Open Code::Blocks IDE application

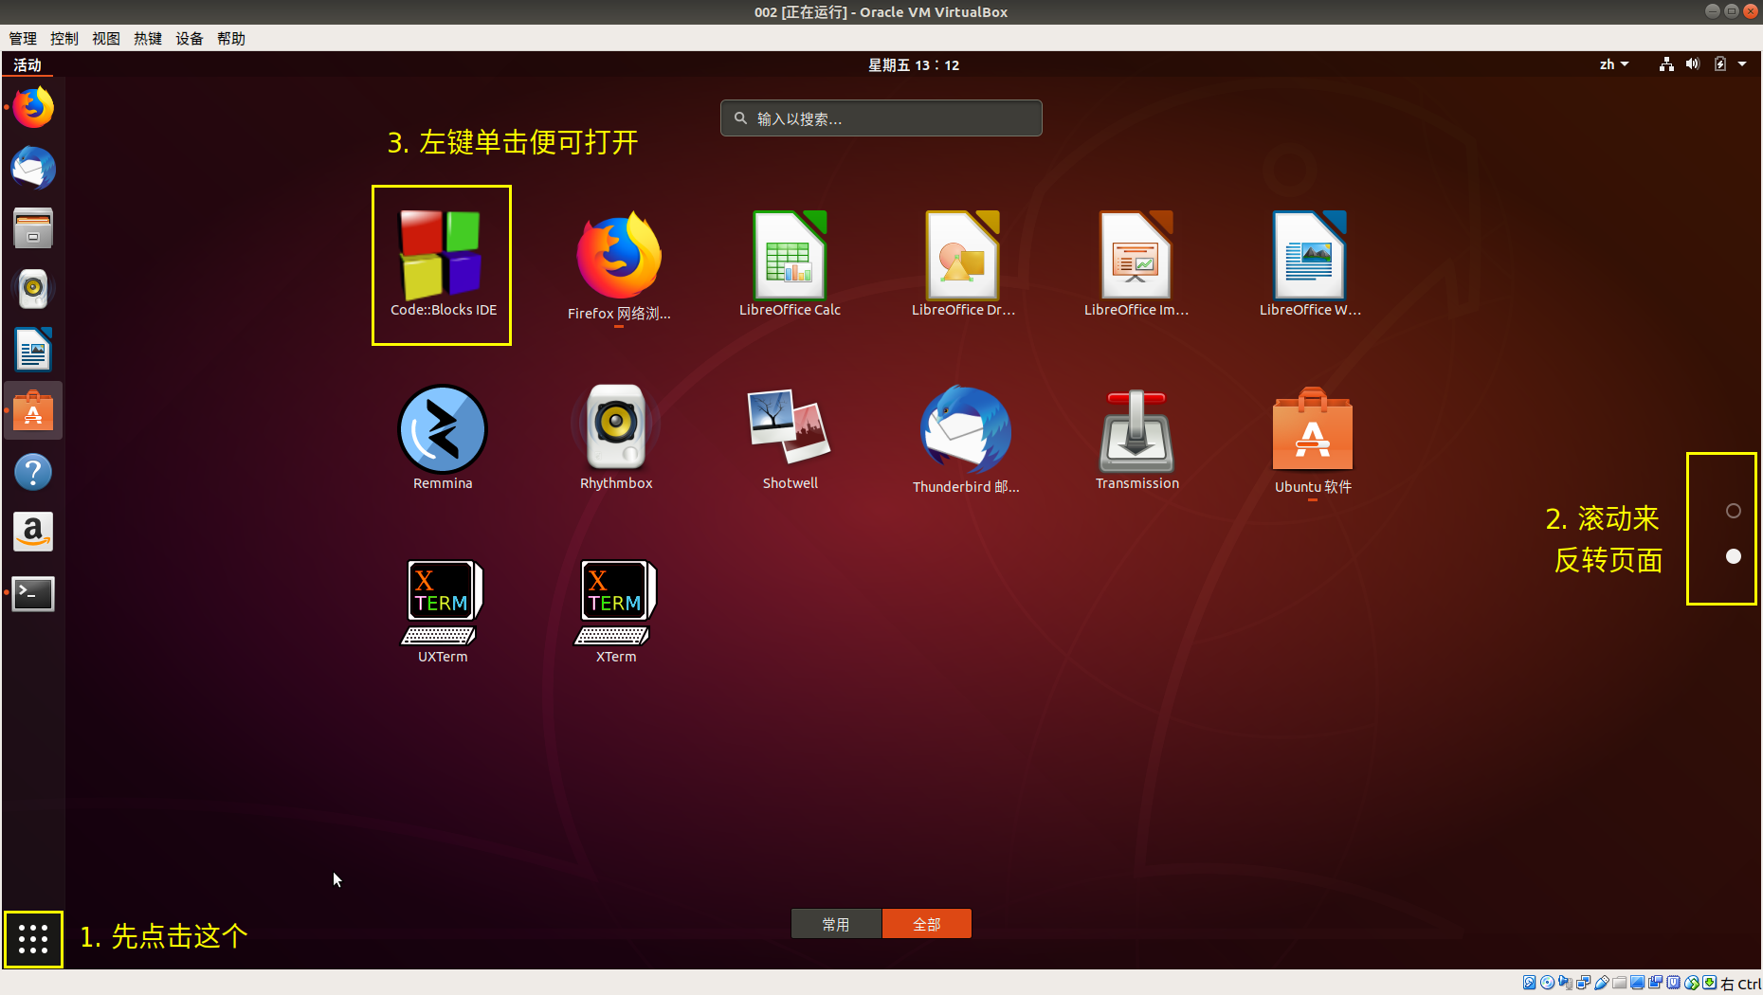pos(442,258)
